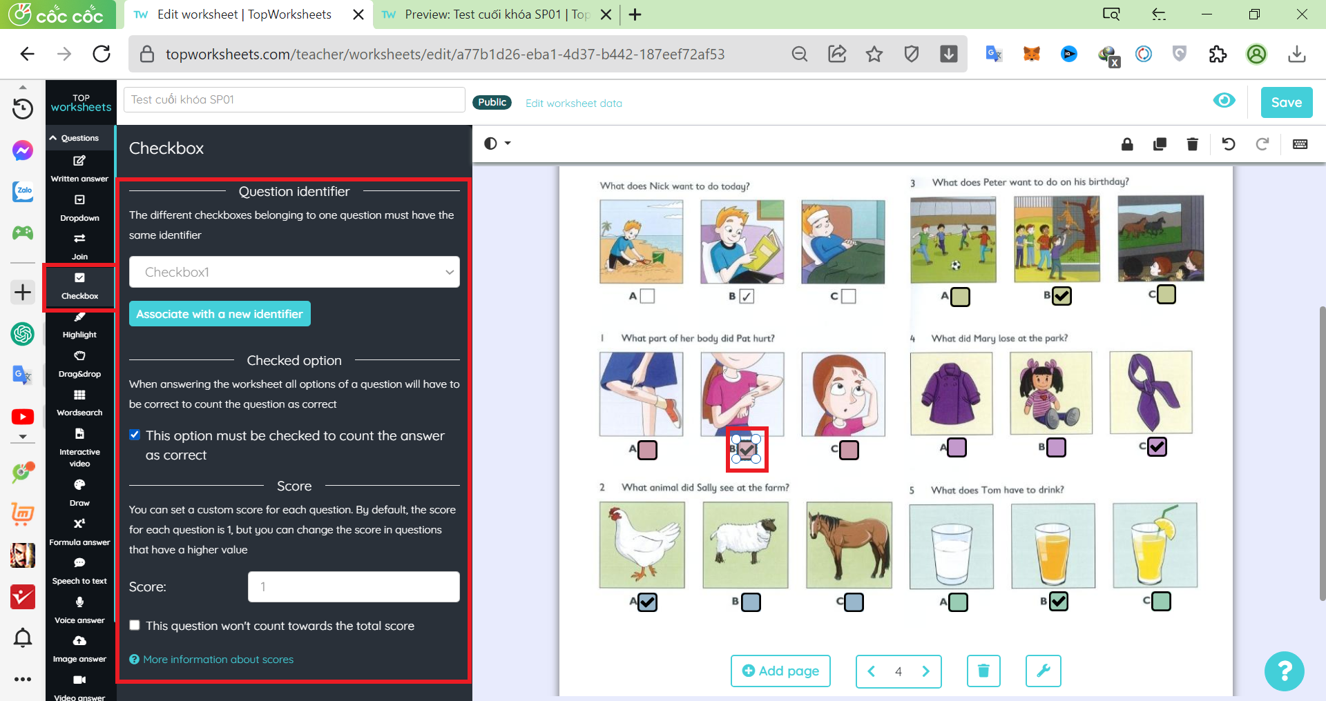1326x701 pixels.
Task: Click the Score input field
Action: coord(354,586)
